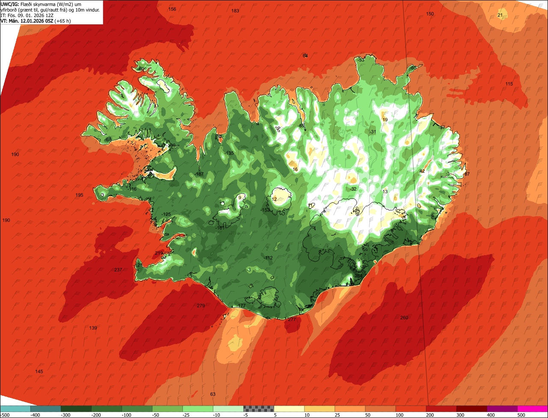Viewport: 548px width, 418px height.
Task: Click the map value 145
Action: pyautogui.click(x=39, y=371)
